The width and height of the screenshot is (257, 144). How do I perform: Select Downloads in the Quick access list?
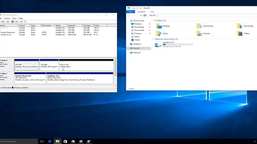point(139,27)
